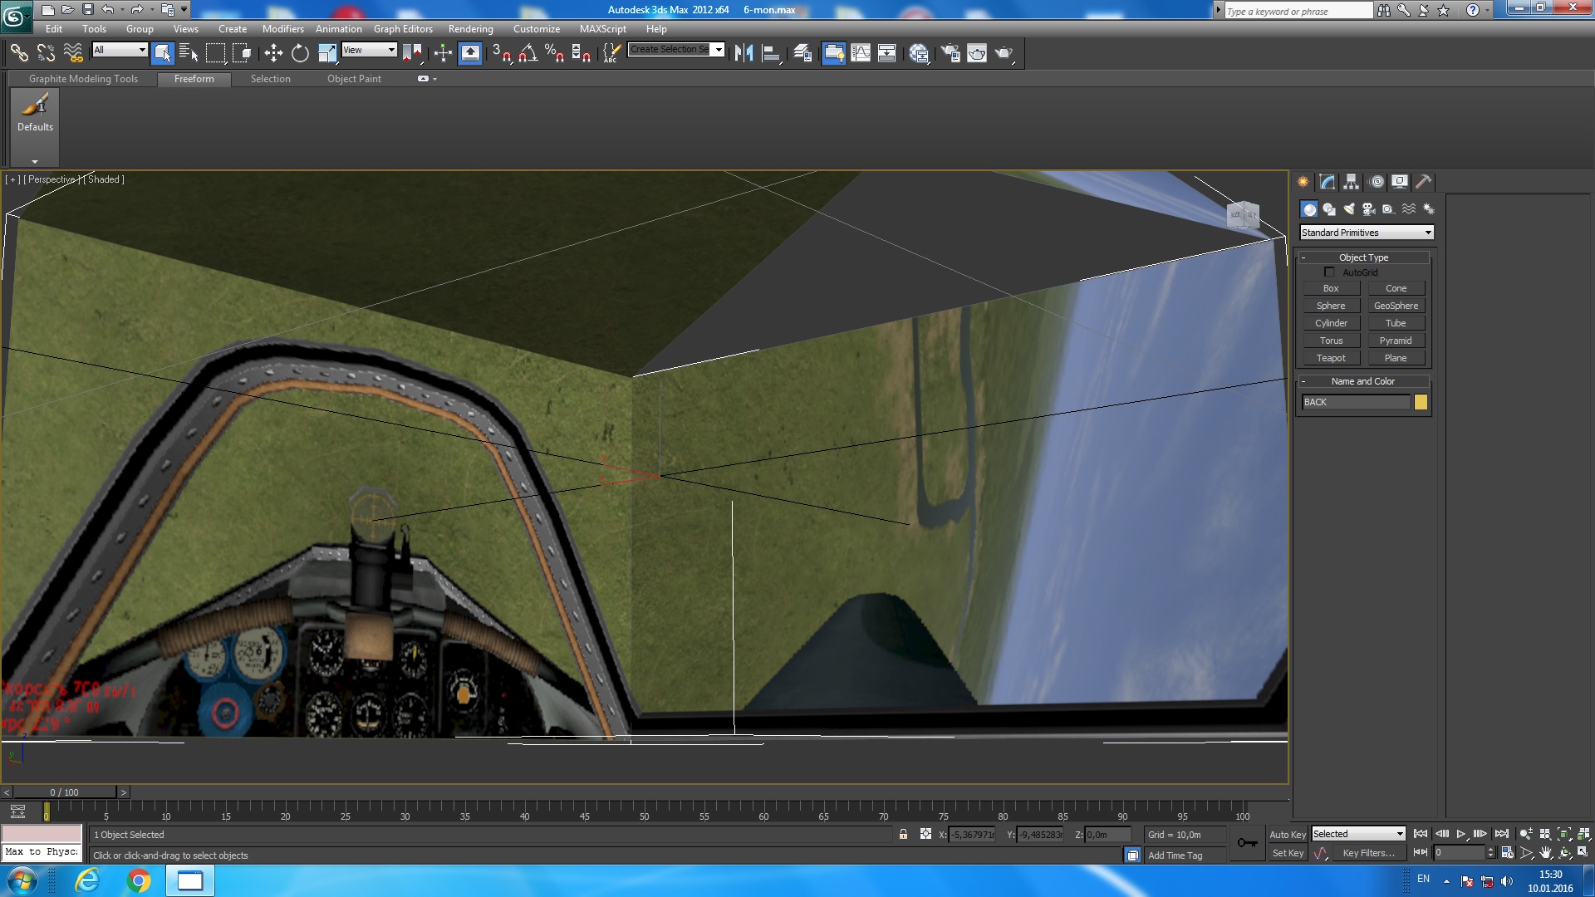
Task: Collapse the Object Type rollout
Action: click(x=1363, y=257)
